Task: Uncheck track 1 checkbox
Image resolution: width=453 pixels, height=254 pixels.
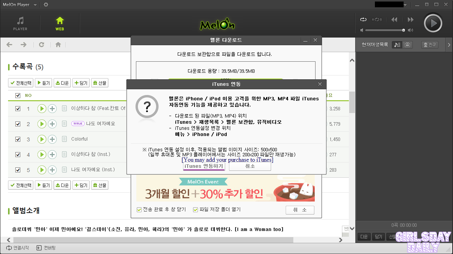Action: click(18, 109)
